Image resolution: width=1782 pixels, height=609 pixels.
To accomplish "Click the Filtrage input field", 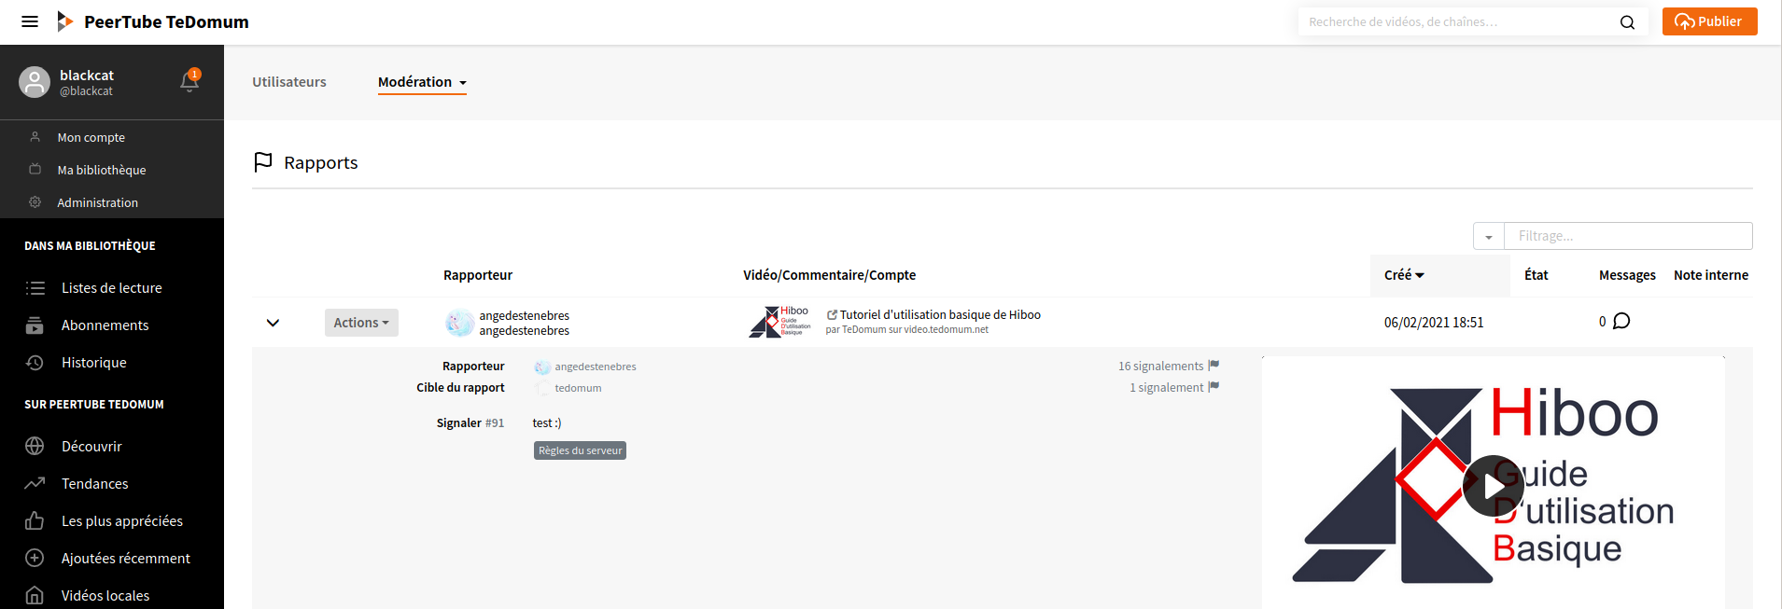I will [x=1627, y=236].
